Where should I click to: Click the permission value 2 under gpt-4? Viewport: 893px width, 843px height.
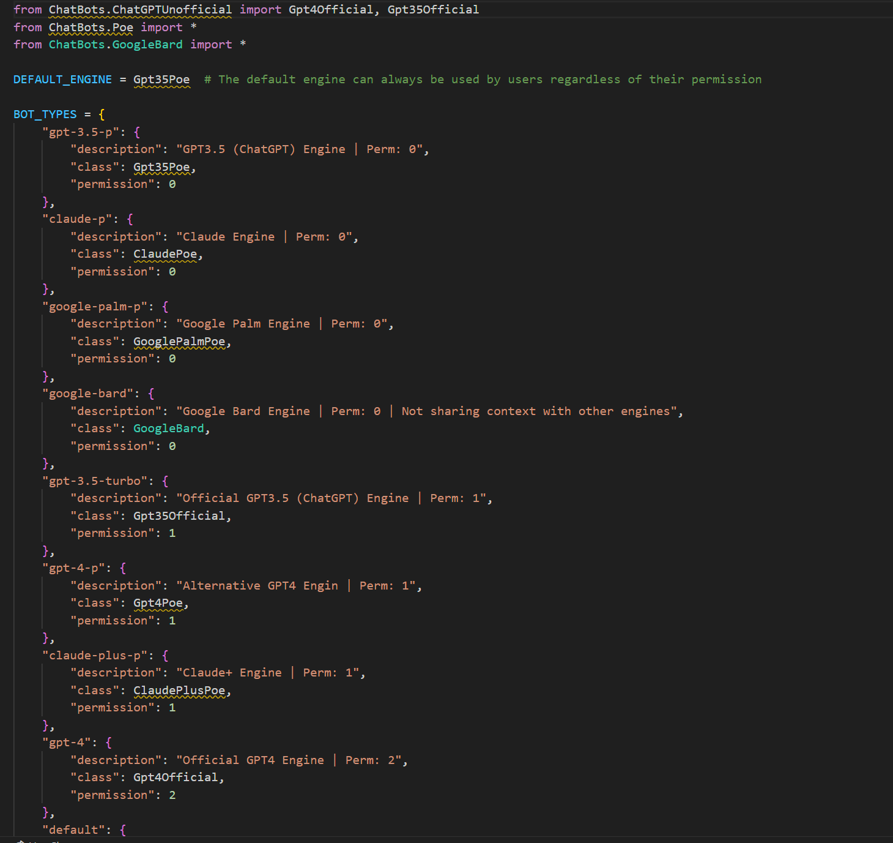pyautogui.click(x=173, y=795)
